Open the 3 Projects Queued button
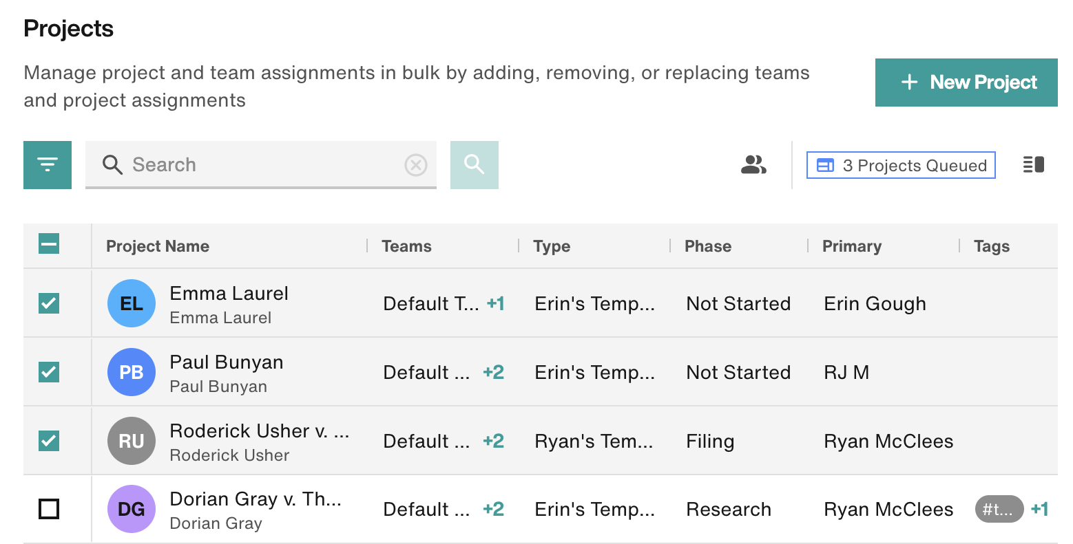Screen dimensions: 1073x544 pyautogui.click(x=901, y=165)
